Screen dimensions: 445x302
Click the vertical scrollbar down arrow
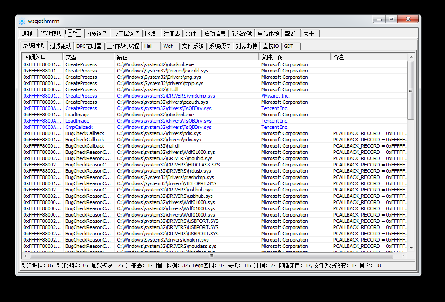(411, 248)
